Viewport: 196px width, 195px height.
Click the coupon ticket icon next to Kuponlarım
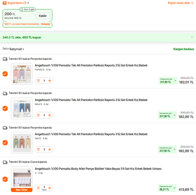point(4,3)
